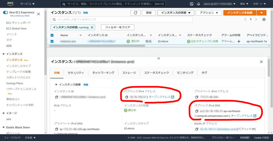Open the notifications bell icon

[x=199, y=4]
